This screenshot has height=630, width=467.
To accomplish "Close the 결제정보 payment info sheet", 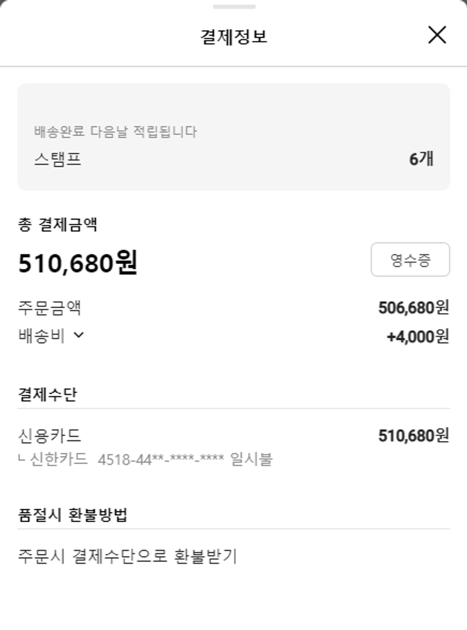I will (437, 36).
